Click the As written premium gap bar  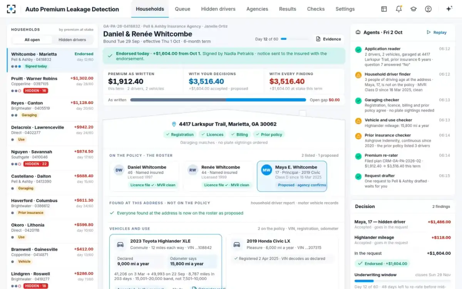click(x=218, y=100)
